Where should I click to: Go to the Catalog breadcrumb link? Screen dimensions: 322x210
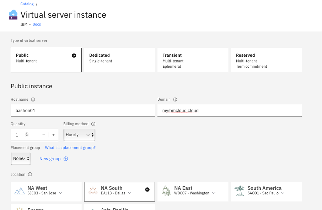(27, 4)
